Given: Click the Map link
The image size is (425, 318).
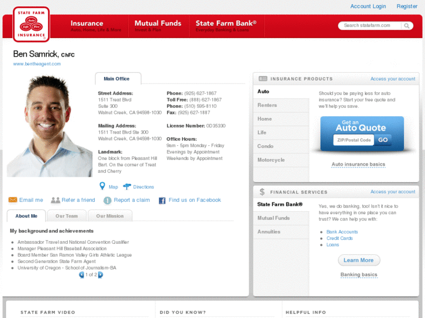Looking at the screenshot, I should (x=113, y=187).
